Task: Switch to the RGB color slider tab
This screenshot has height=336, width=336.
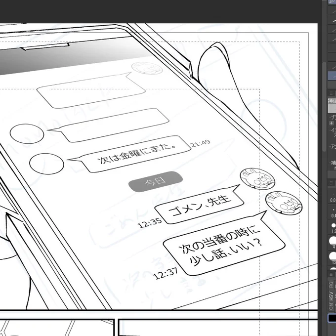Action: click(332, 284)
